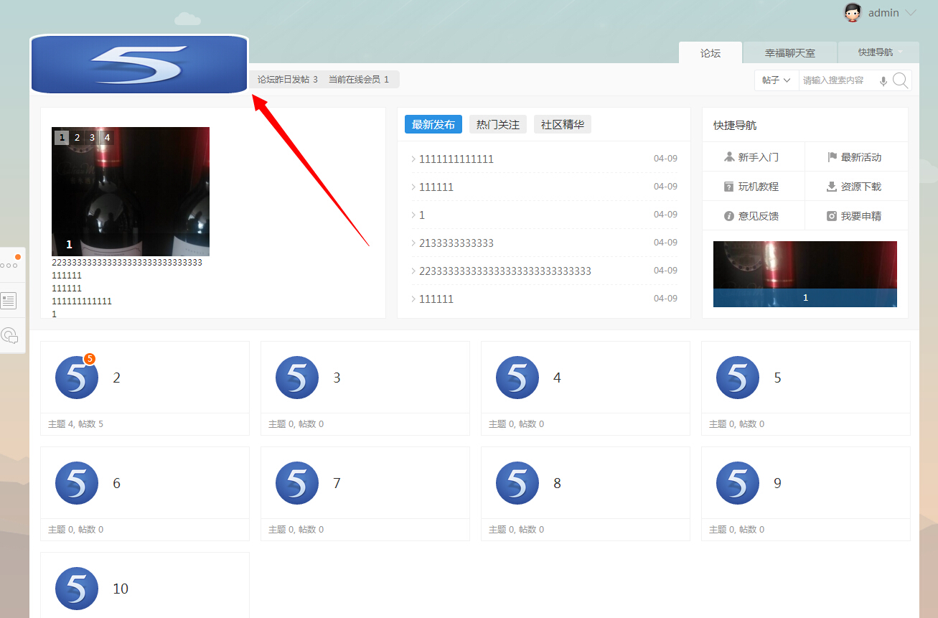This screenshot has width=938, height=618.
Task: Click the flag icon beside 最新活动
Action: [833, 156]
